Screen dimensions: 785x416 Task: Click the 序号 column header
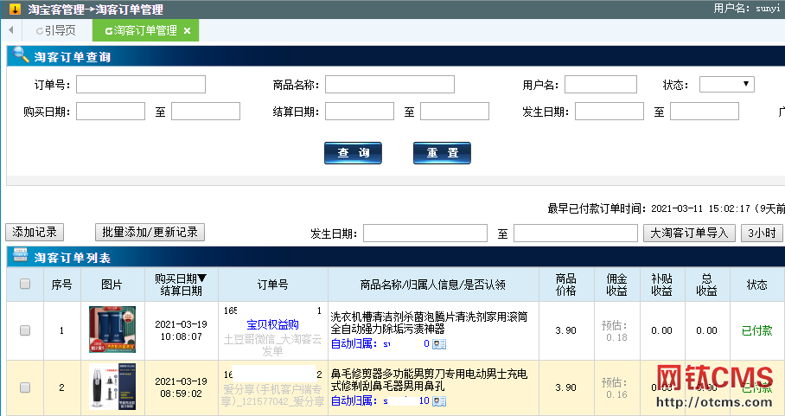click(x=61, y=285)
